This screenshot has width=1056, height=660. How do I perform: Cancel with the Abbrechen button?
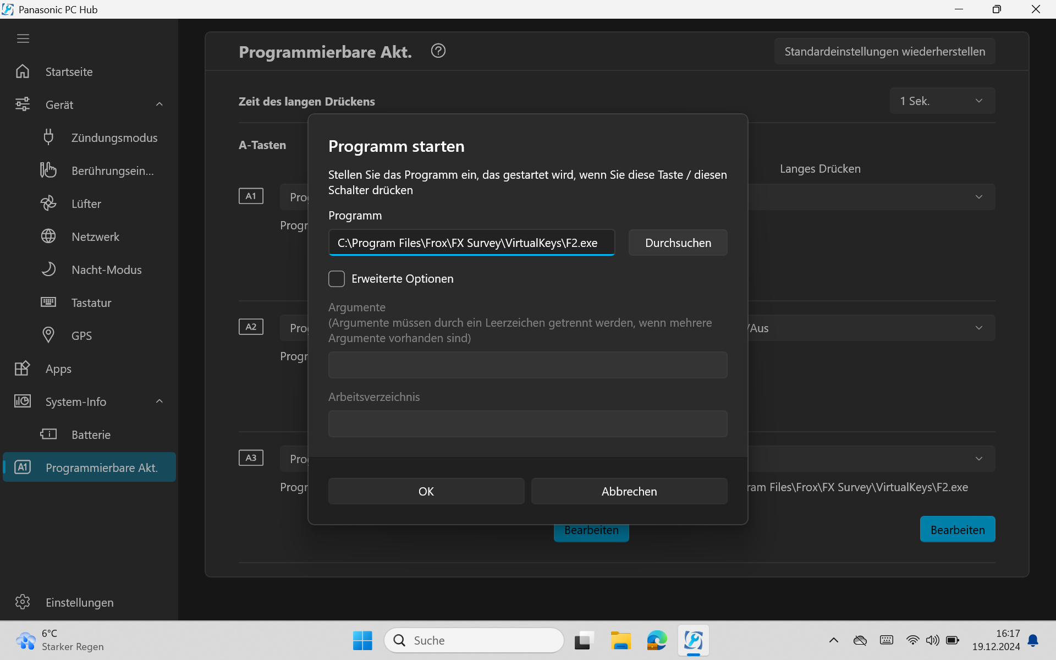[629, 491]
